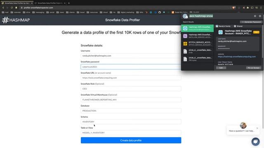The height and width of the screenshot is (148, 264).
Task: Click the Snowflake password input field
Action: (x=131, y=67)
